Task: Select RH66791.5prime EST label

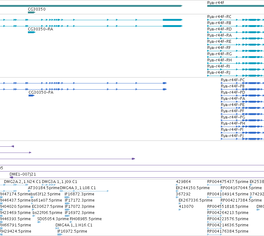Action: coord(16,225)
